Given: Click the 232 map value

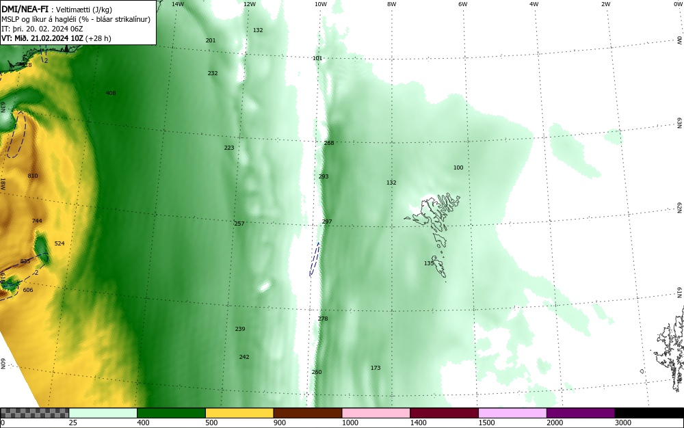Looking at the screenshot, I should coord(213,73).
